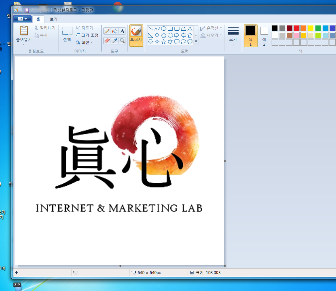
Task: Click the Crop (자르기) button
Action: (84, 28)
